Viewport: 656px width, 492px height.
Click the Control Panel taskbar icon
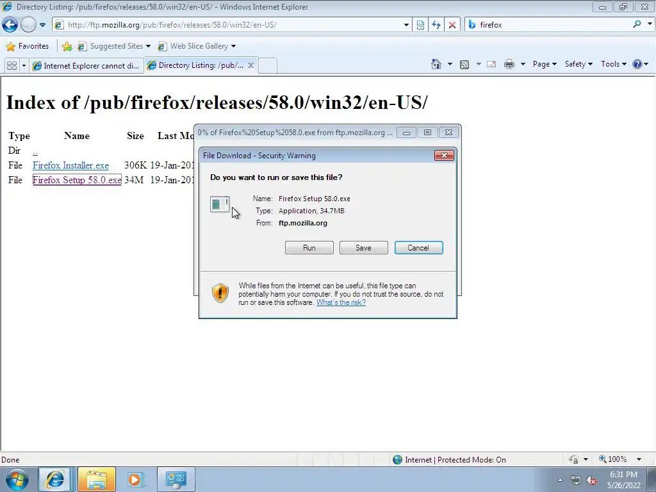[x=176, y=479]
